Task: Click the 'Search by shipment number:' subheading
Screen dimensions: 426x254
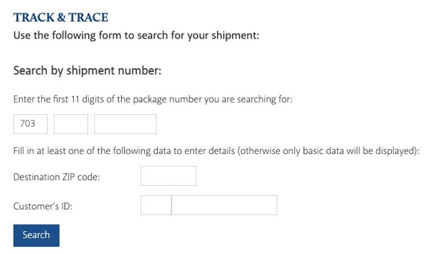Action: pos(87,72)
